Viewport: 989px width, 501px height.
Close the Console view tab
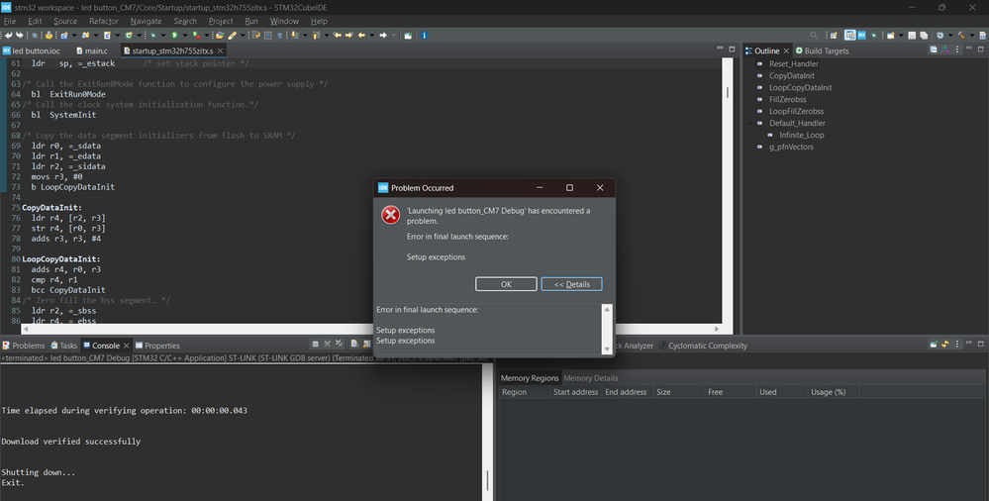click(126, 346)
